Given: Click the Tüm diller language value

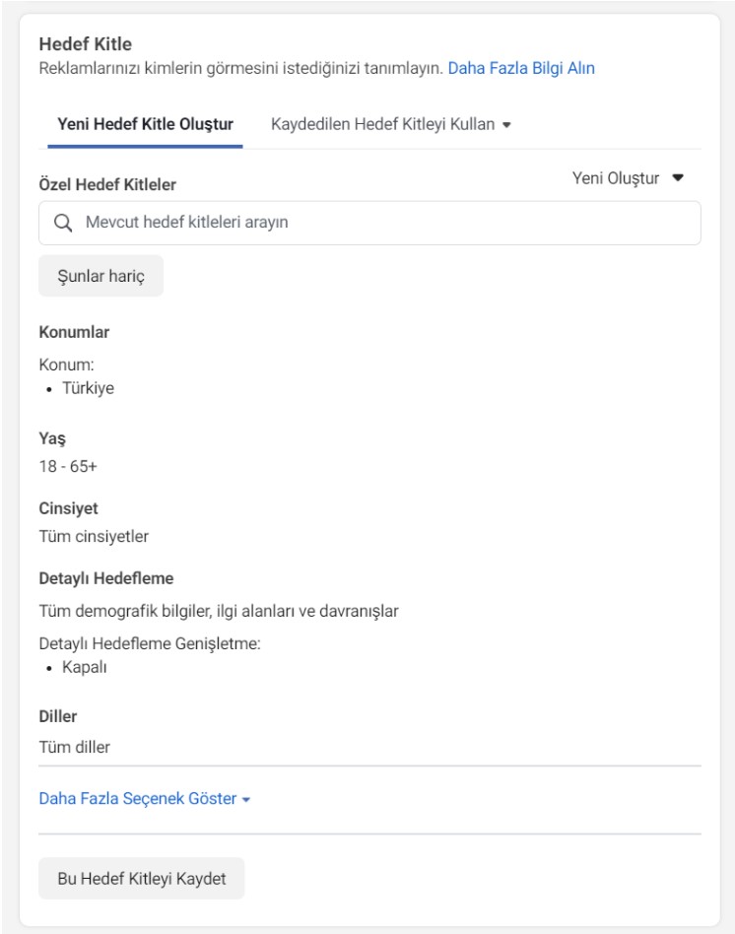Looking at the screenshot, I should (x=75, y=747).
